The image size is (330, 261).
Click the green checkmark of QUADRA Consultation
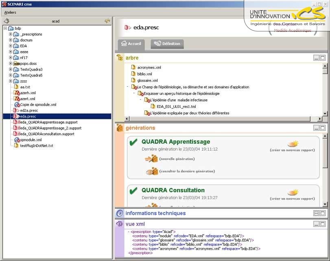click(133, 191)
